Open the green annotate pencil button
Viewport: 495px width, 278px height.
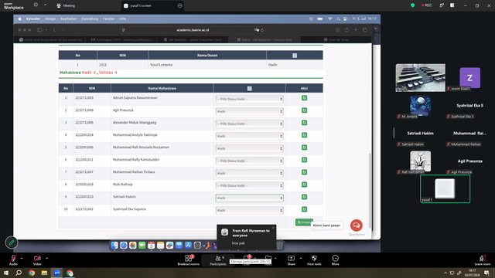coord(12,242)
